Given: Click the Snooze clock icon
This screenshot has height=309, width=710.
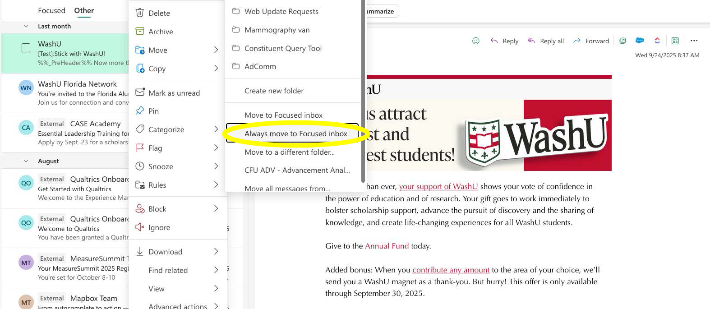Looking at the screenshot, I should tap(140, 166).
